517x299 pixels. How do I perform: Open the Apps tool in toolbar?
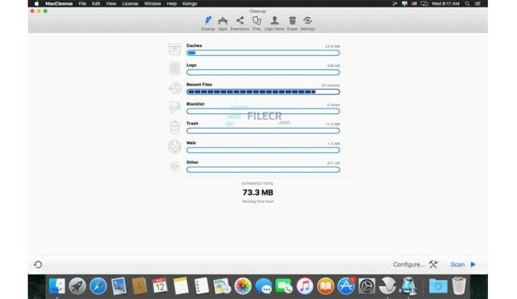point(223,22)
